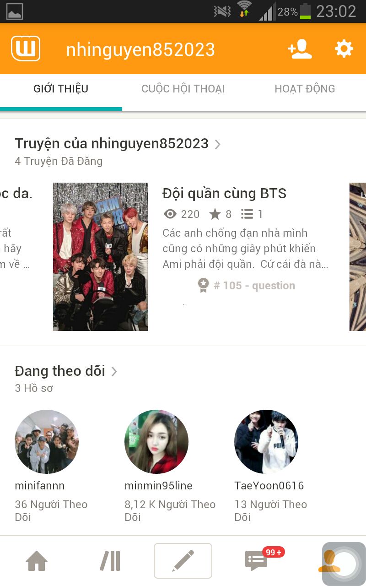The width and height of the screenshot is (366, 586).
Task: Tap minmin95line's profile avatar
Action: [156, 442]
